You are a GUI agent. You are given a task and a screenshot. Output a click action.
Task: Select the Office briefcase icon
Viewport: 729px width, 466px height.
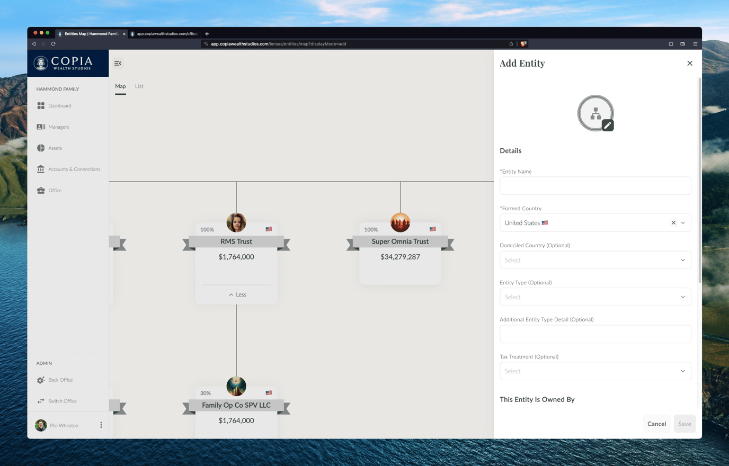(41, 190)
